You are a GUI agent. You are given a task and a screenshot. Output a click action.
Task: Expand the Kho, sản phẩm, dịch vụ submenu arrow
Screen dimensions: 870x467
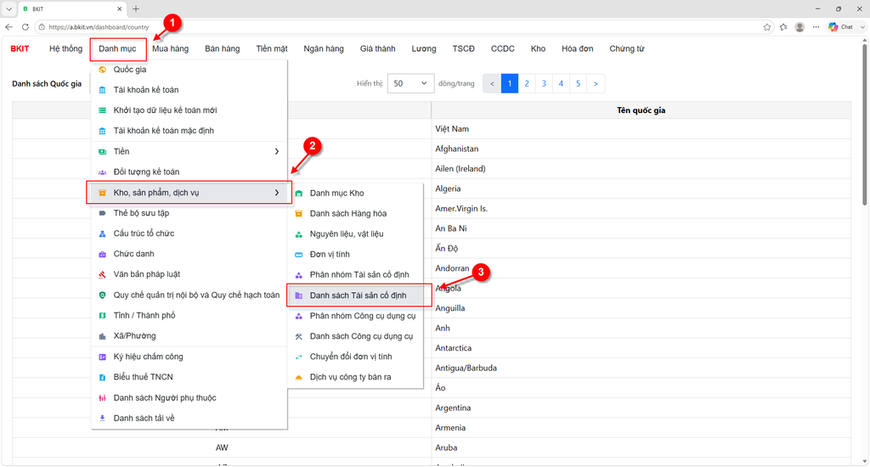[x=277, y=193]
